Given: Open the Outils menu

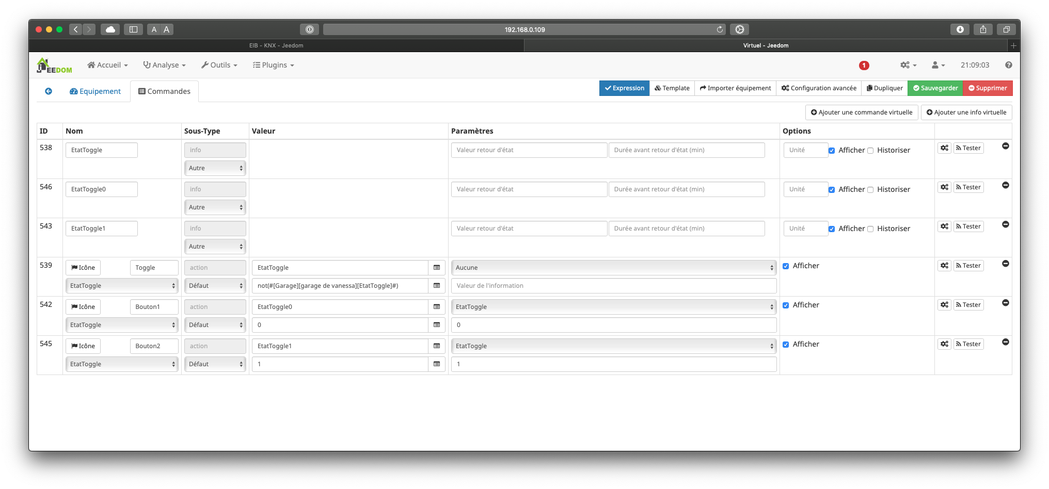Looking at the screenshot, I should pyautogui.click(x=219, y=65).
